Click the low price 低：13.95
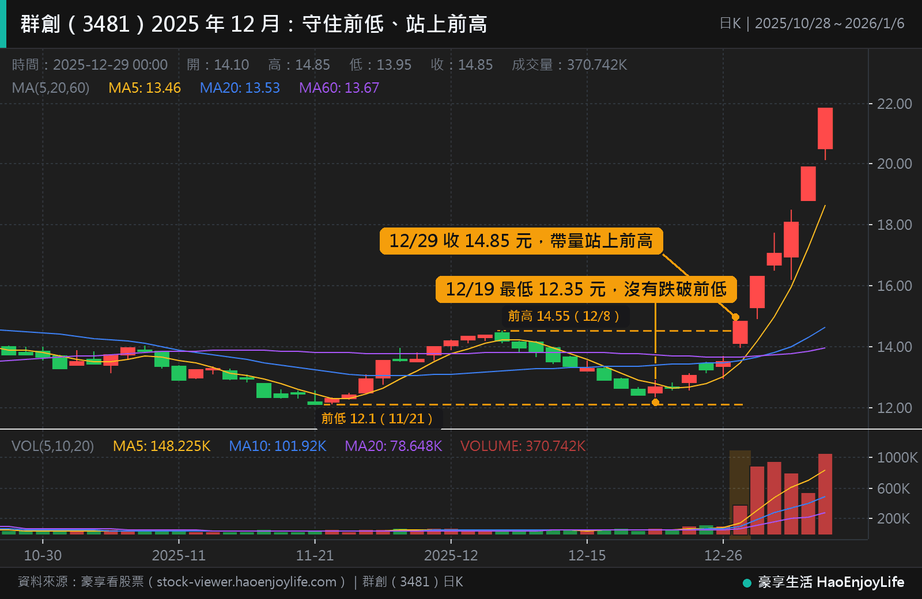Viewport: 922px width, 599px height. pyautogui.click(x=380, y=65)
